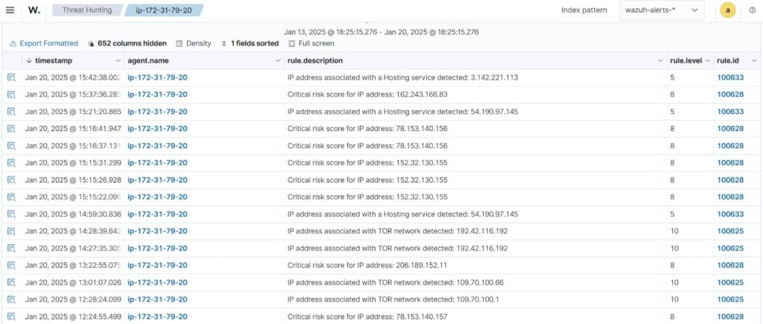
Task: Click the Wazuh home logo
Action: pos(34,10)
